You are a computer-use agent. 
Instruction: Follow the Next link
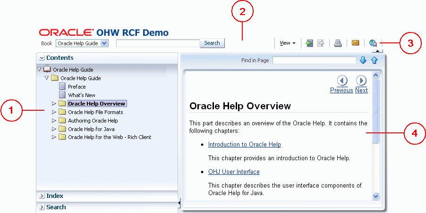[361, 90]
